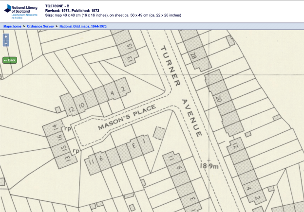Screen dimensions: 304x212
Task: Zoom out of the map
Action: point(6,43)
